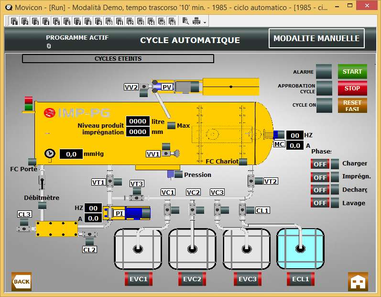
Task: Click the impregnation level litre field
Action: click(x=137, y=122)
